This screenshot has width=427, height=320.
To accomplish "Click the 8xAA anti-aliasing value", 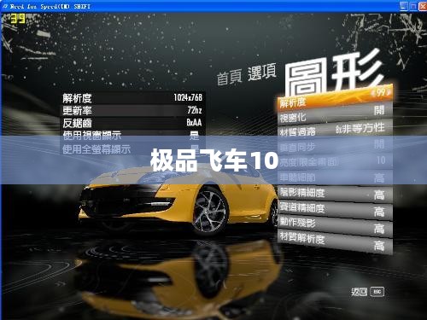I will click(x=194, y=122).
